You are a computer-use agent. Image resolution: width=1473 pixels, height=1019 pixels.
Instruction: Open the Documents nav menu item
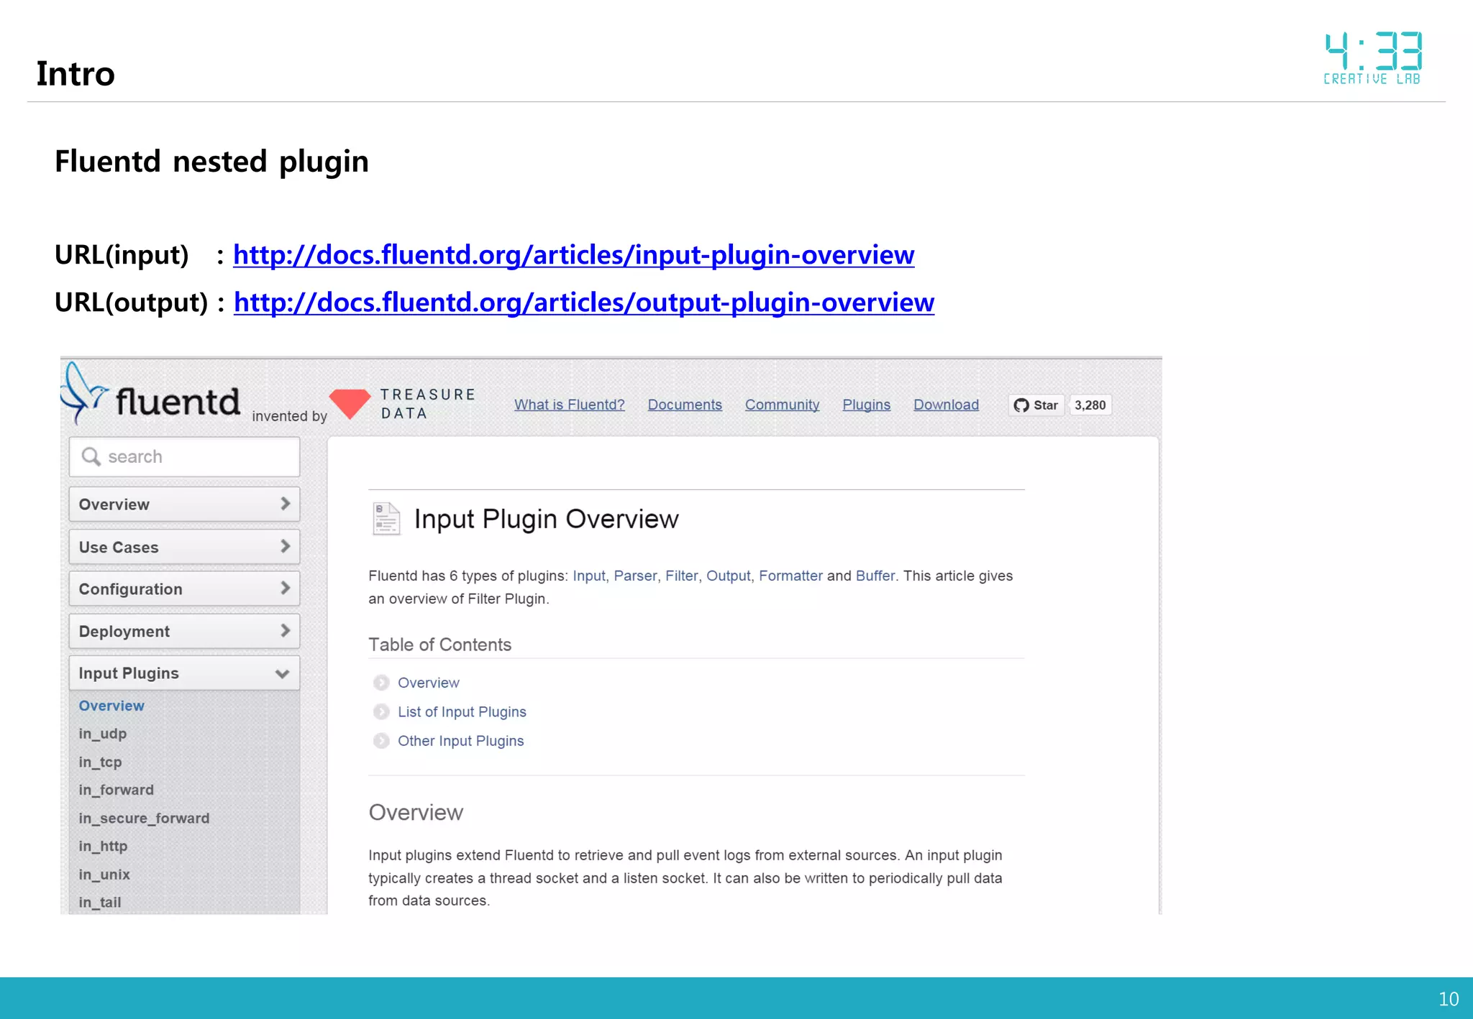click(x=684, y=405)
